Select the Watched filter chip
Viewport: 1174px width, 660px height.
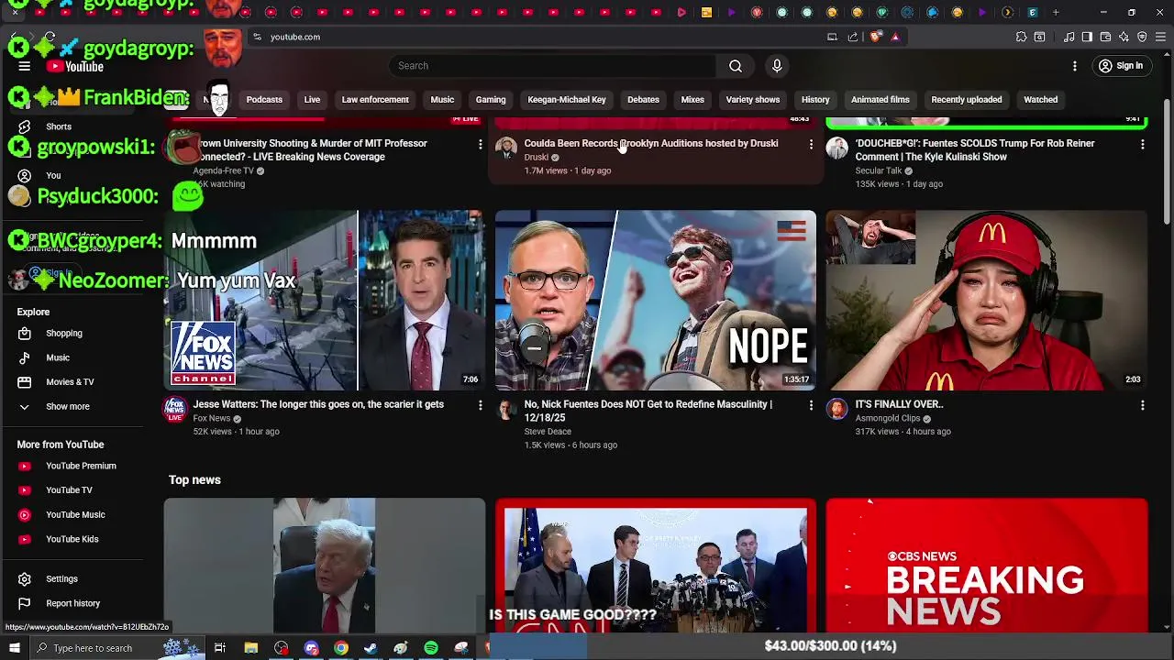coord(1040,99)
